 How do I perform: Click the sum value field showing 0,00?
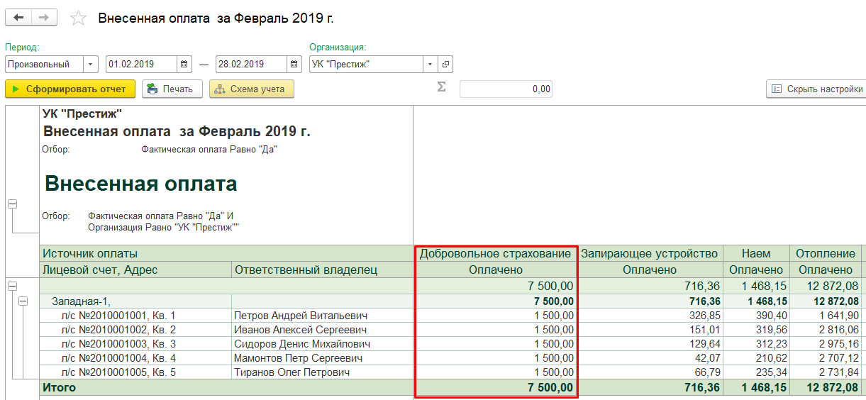click(x=506, y=89)
